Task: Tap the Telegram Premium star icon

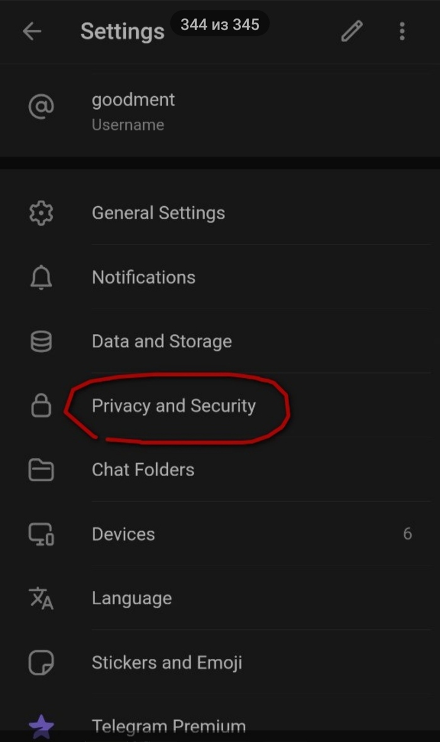Action: 41,727
